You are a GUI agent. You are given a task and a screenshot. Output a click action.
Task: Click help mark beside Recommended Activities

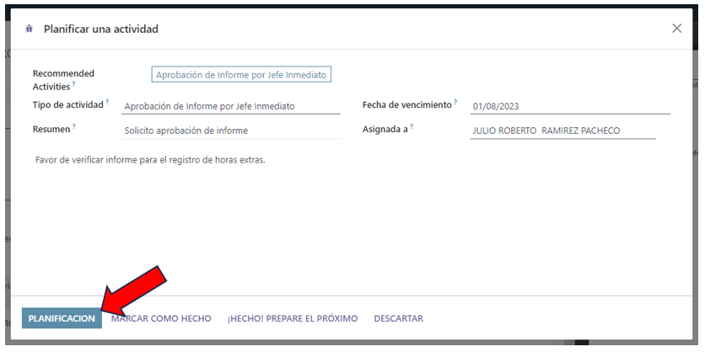73,84
